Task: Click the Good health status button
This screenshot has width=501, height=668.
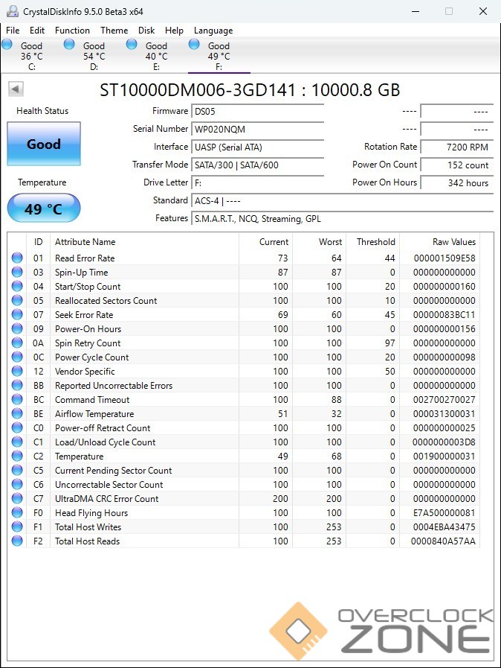Action: [x=44, y=144]
